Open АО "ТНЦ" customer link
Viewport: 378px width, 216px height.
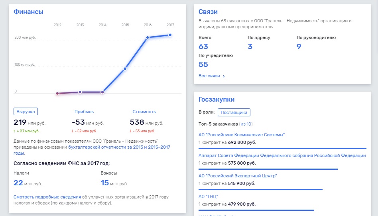pyautogui.click(x=208, y=196)
